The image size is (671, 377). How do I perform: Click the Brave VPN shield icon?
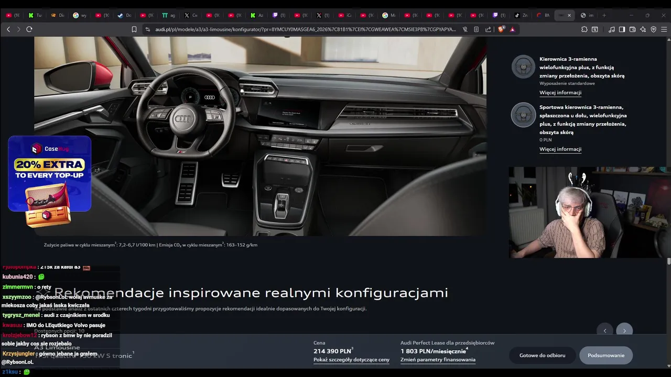tap(654, 29)
